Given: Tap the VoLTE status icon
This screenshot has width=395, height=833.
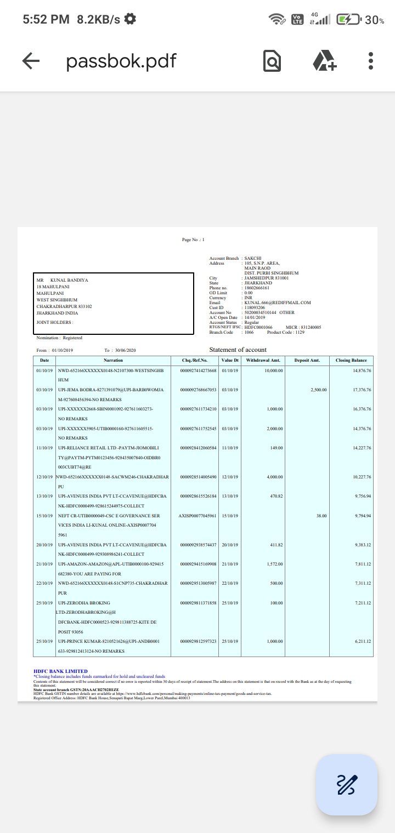Looking at the screenshot, I should [x=298, y=19].
